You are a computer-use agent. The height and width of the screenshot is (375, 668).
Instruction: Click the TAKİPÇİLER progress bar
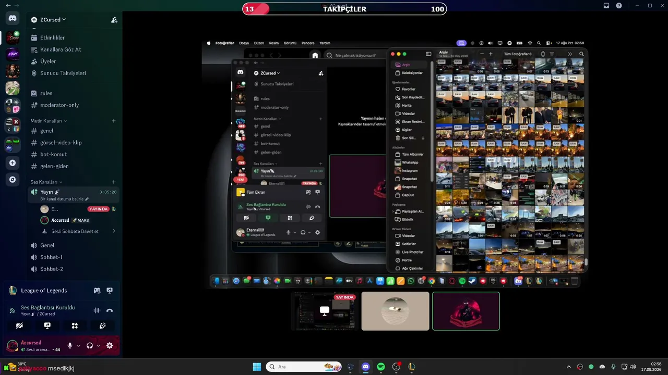pos(344,9)
